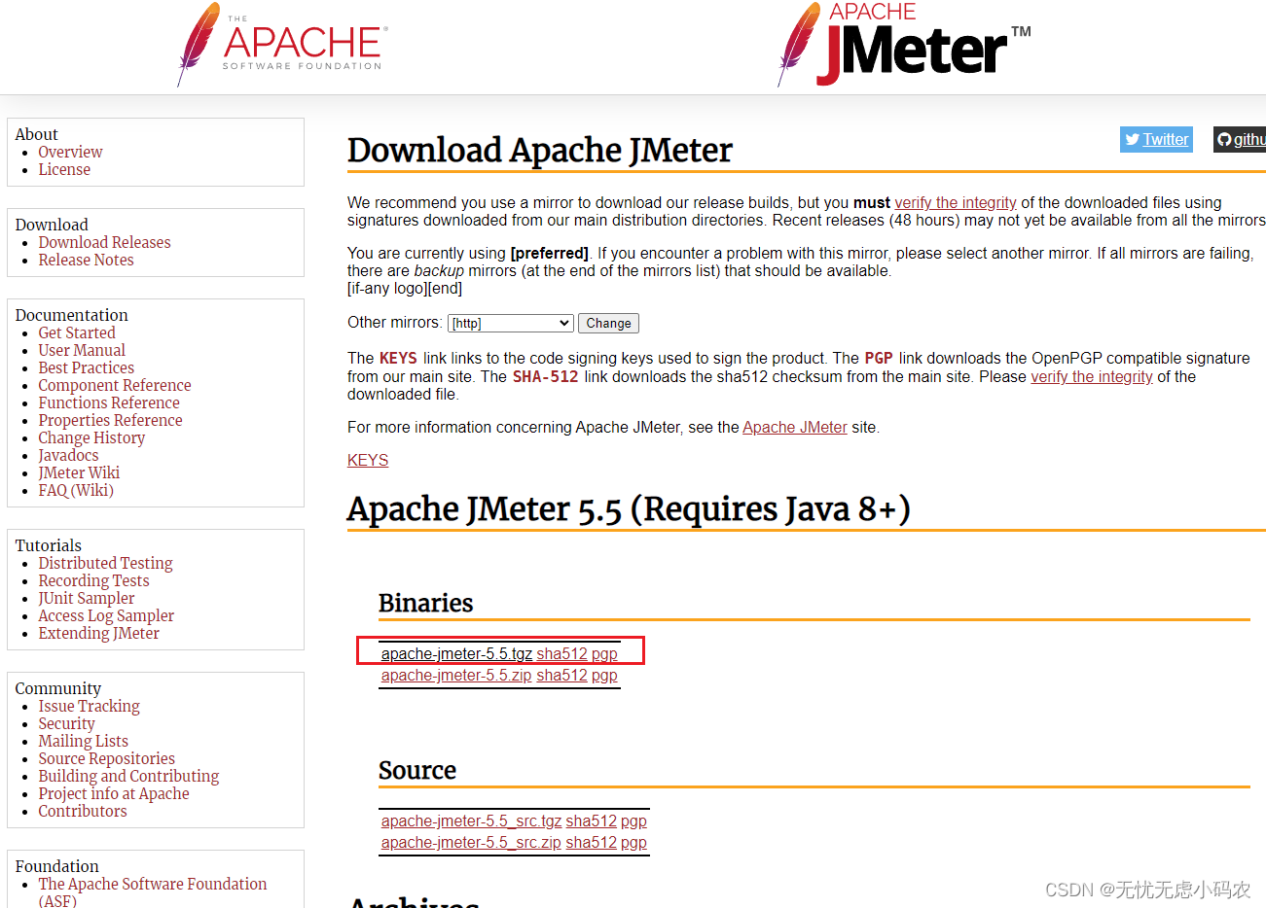The image size is (1266, 908).
Task: Open Distributed Testing tutorial
Action: click(x=105, y=563)
